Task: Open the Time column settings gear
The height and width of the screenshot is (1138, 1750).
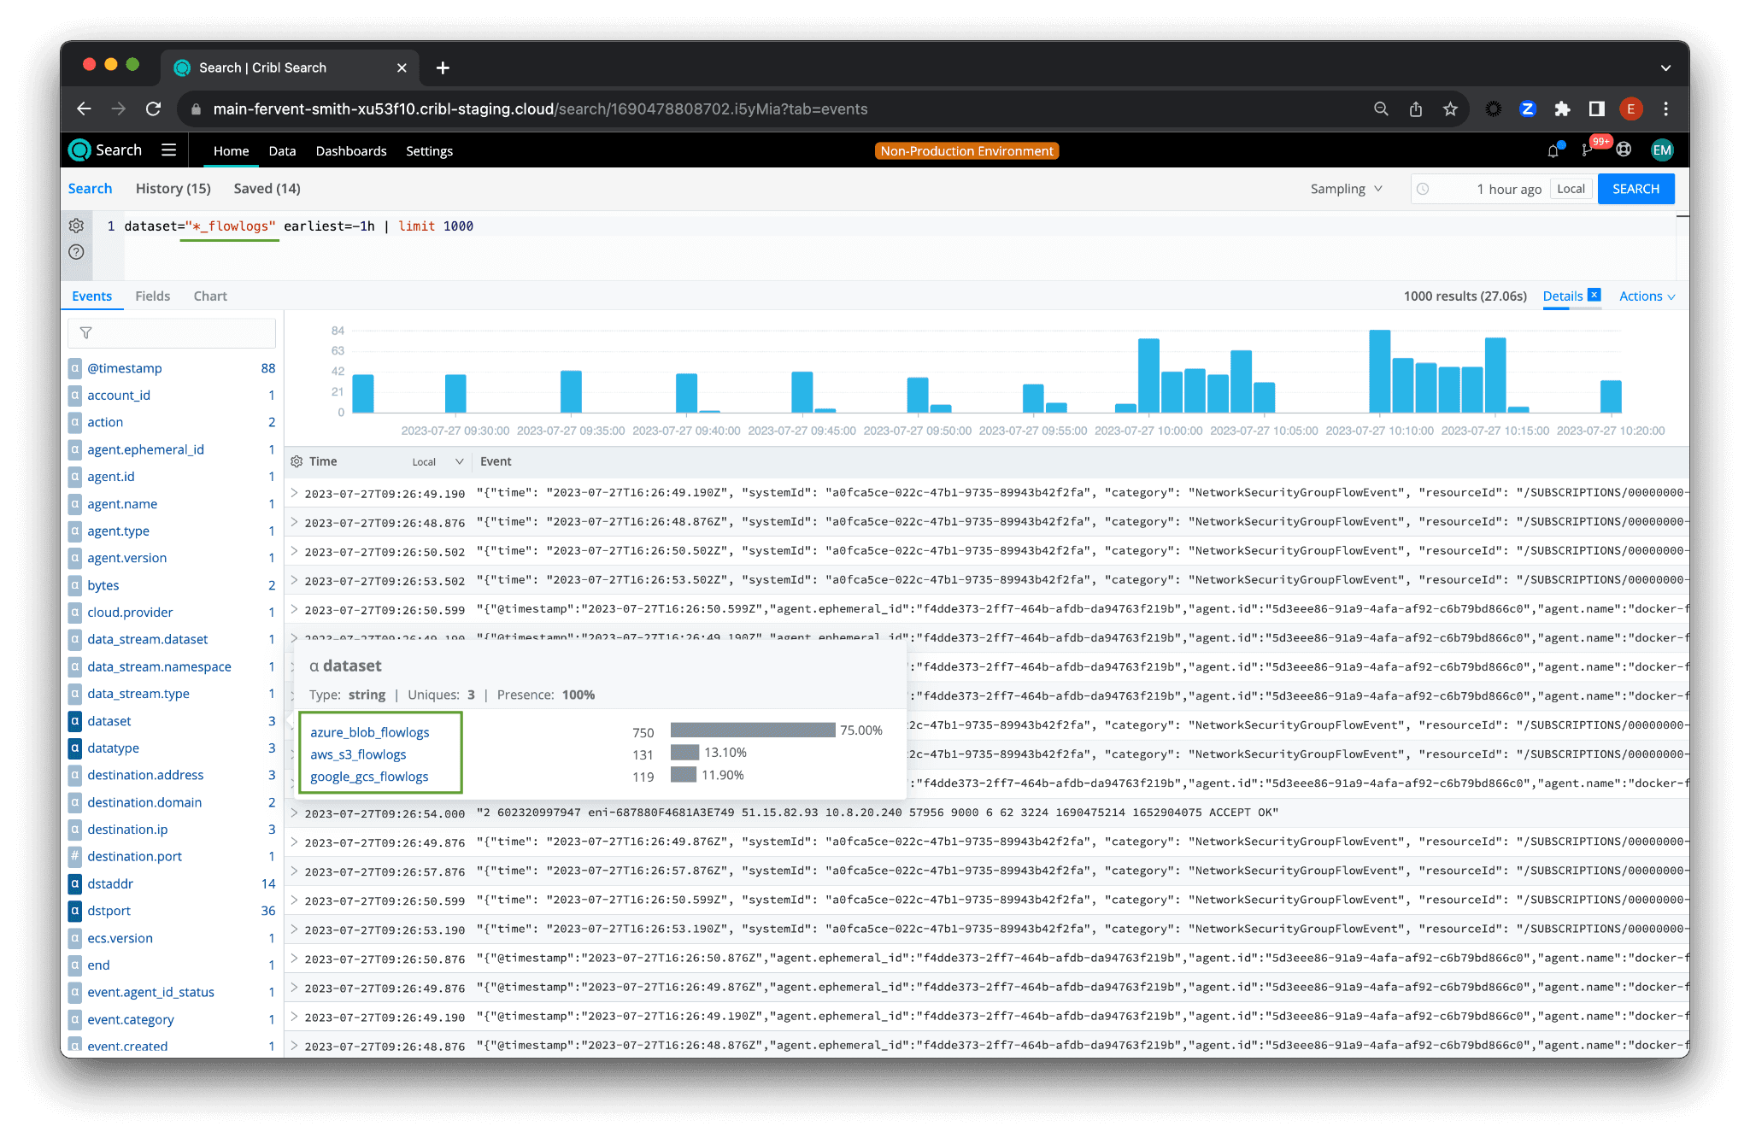Action: (297, 461)
